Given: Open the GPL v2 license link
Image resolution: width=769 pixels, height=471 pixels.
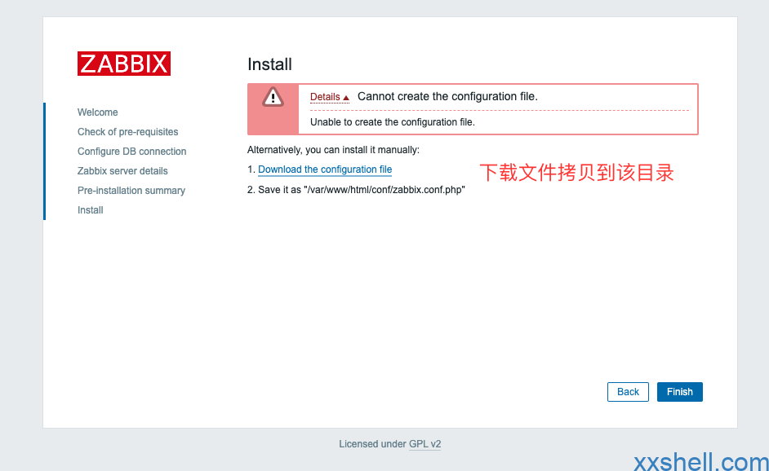Looking at the screenshot, I should [425, 444].
